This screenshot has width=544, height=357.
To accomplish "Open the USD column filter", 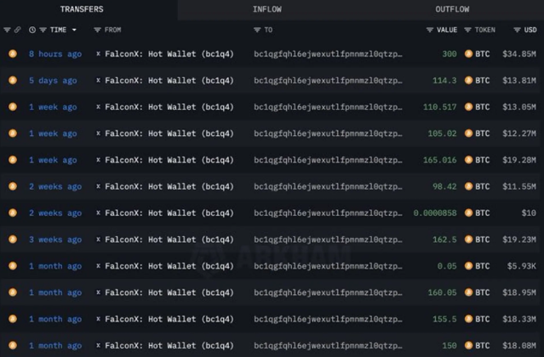I will [516, 31].
